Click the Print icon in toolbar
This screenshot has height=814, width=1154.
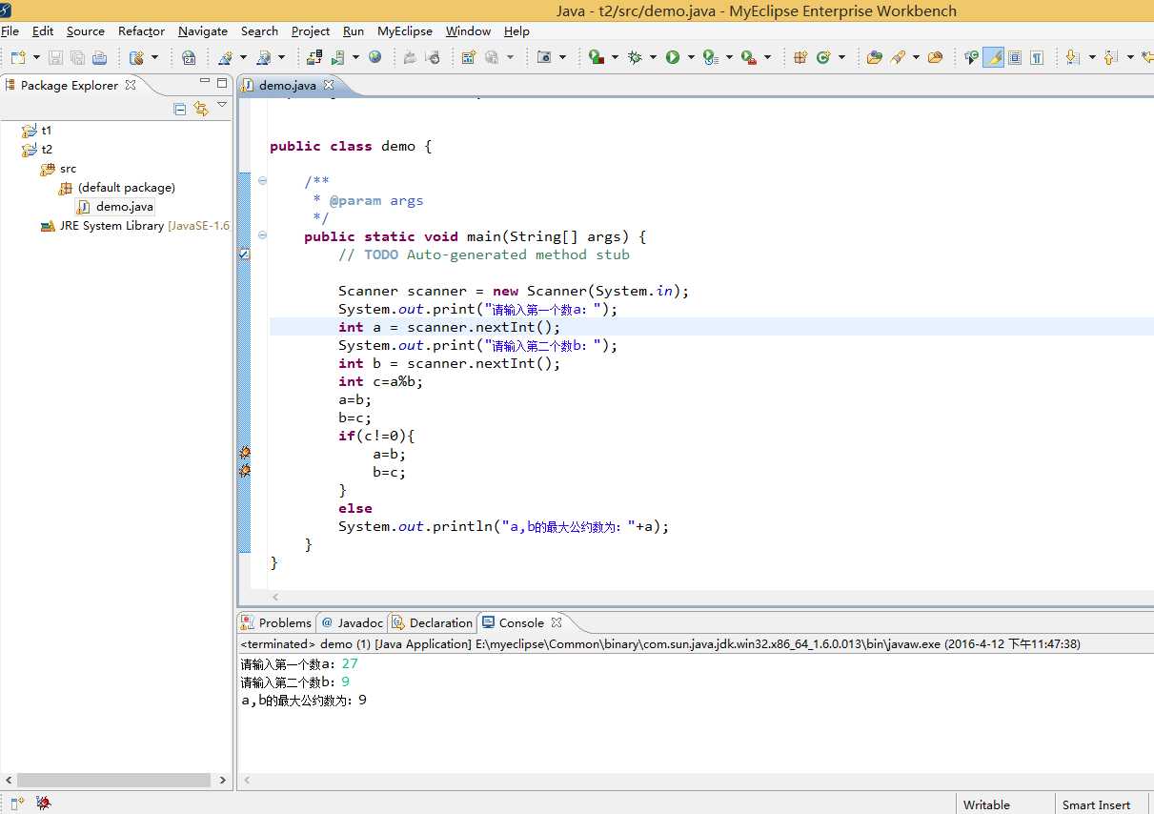click(99, 57)
